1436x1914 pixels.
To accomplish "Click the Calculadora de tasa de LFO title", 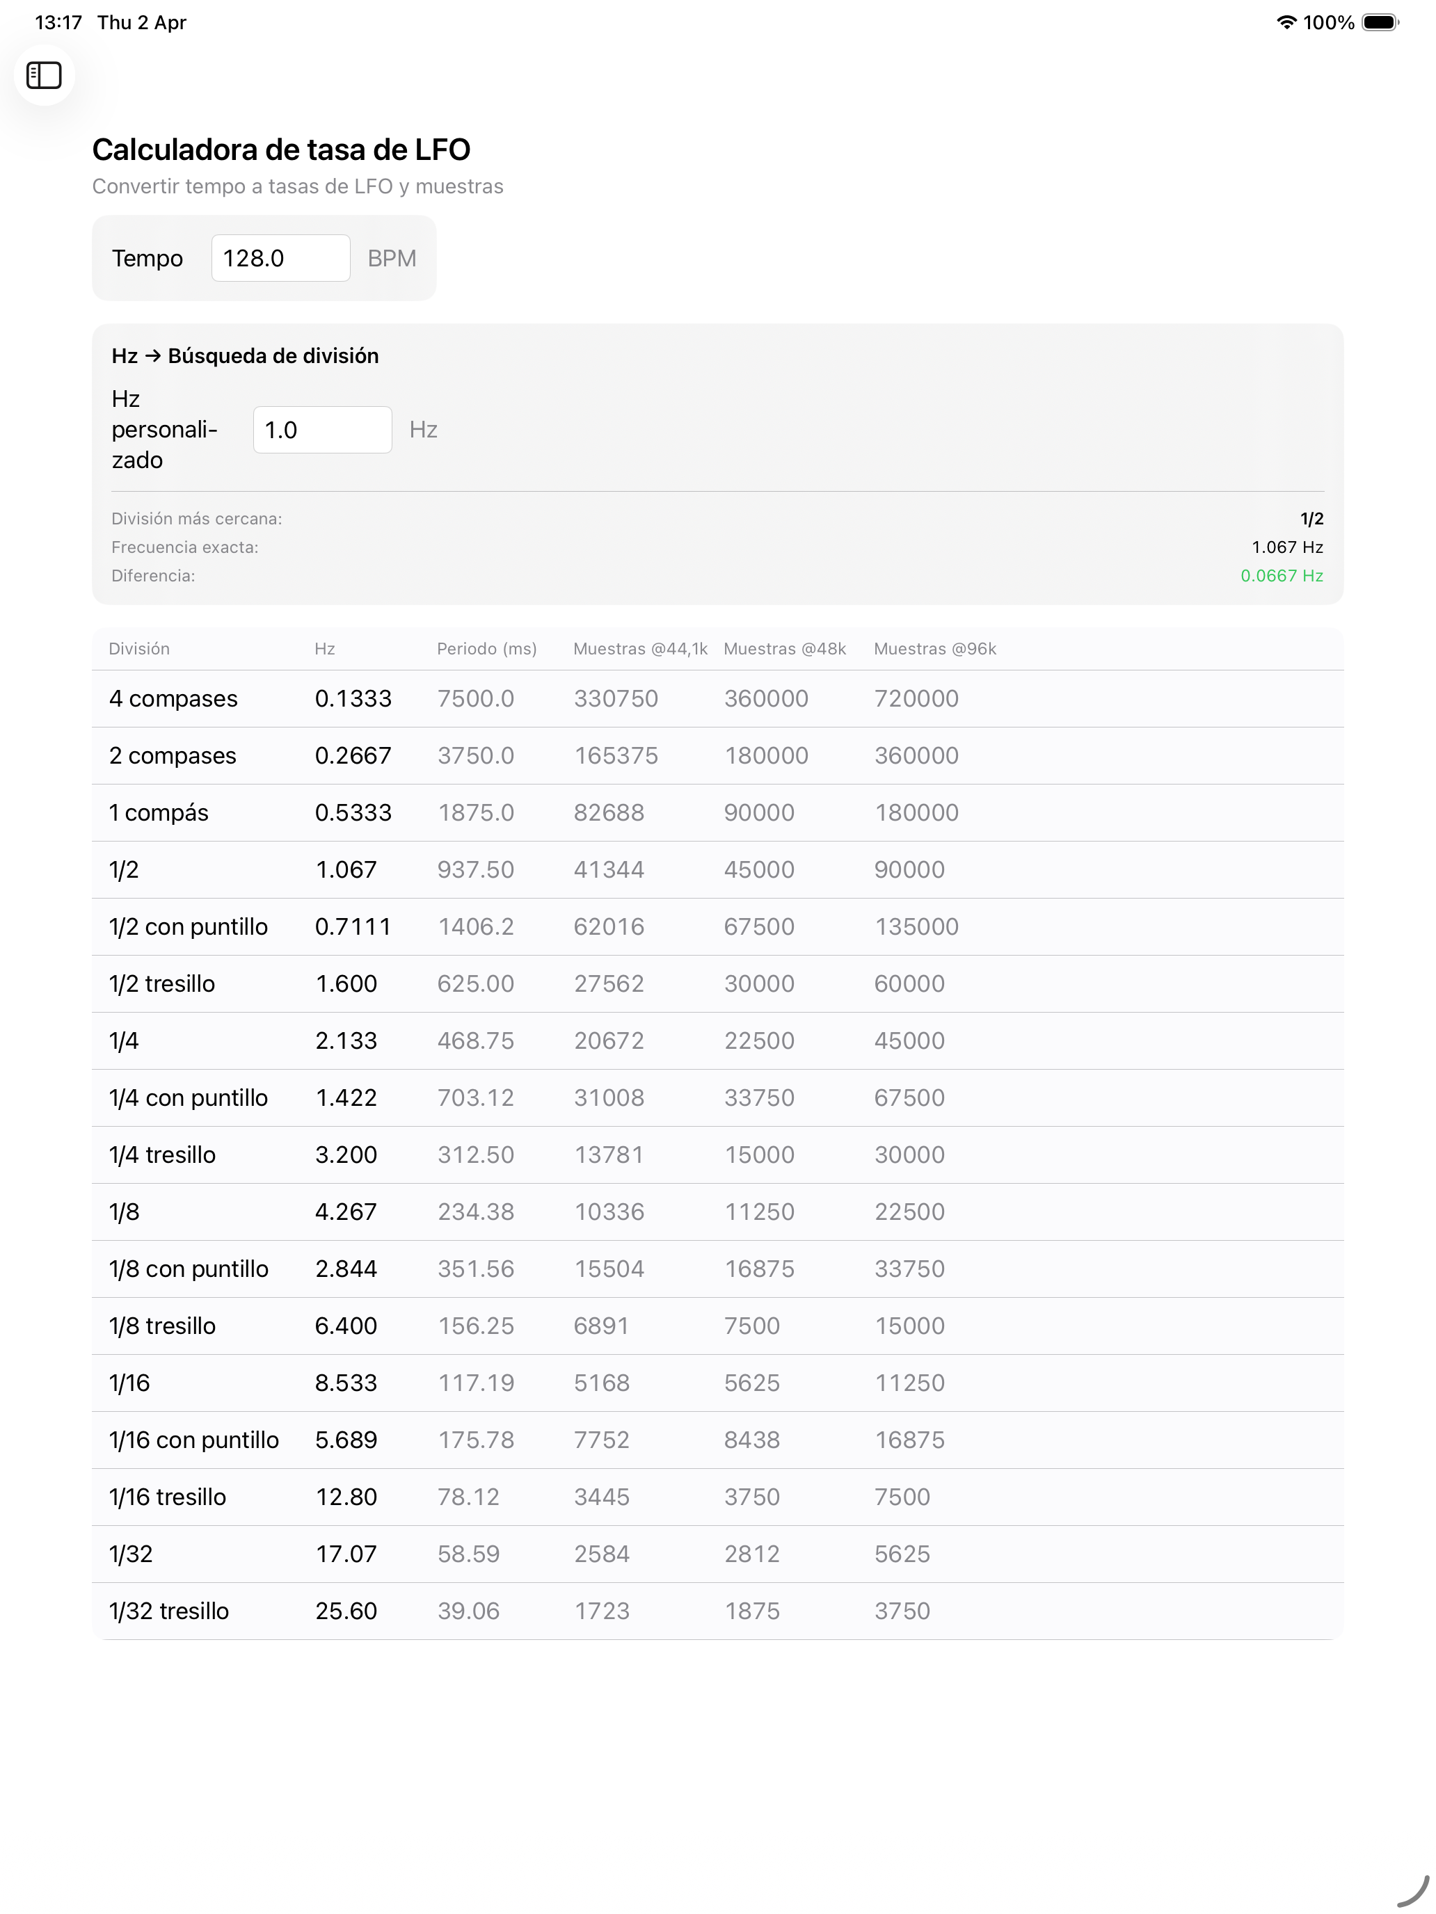I will (x=281, y=150).
